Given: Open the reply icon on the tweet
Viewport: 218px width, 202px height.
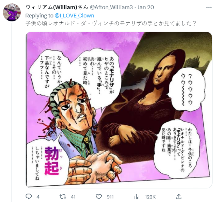Looking at the screenshot, I should pyautogui.click(x=29, y=197).
